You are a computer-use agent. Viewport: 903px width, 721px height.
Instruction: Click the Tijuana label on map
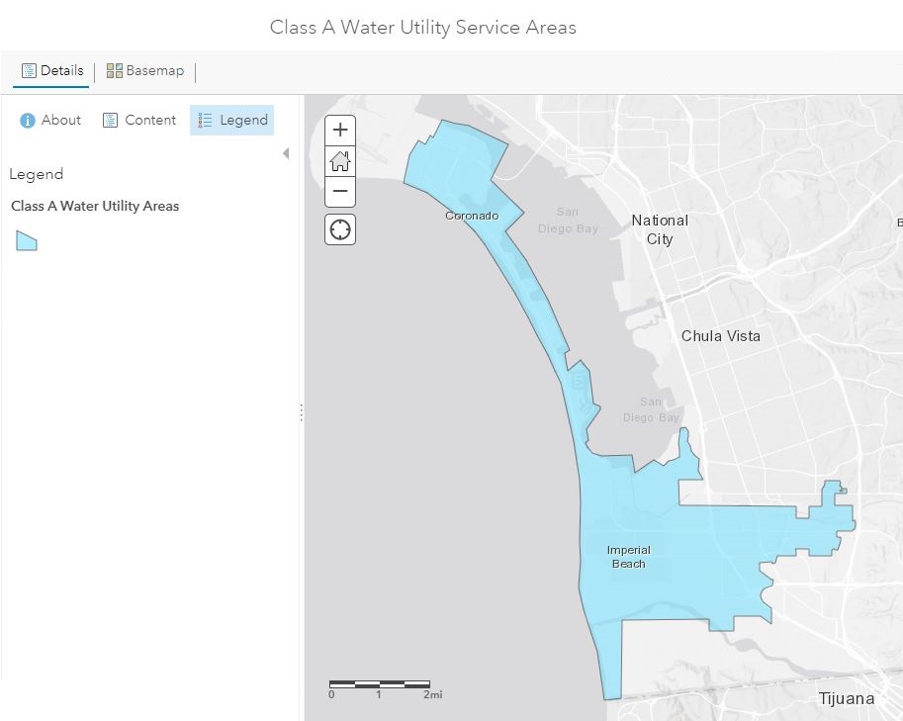coord(846,698)
